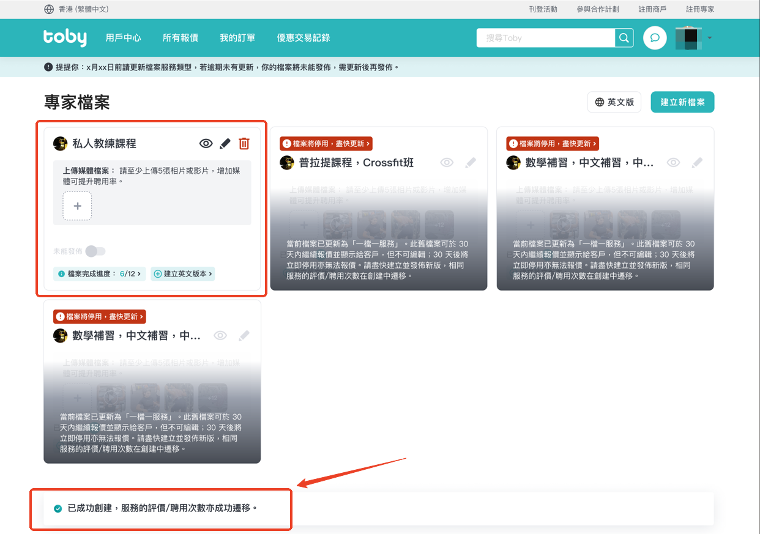This screenshot has height=534, width=760.
Task: Click the 普拉提課程，Crossfit班 title
Action: pos(356,163)
